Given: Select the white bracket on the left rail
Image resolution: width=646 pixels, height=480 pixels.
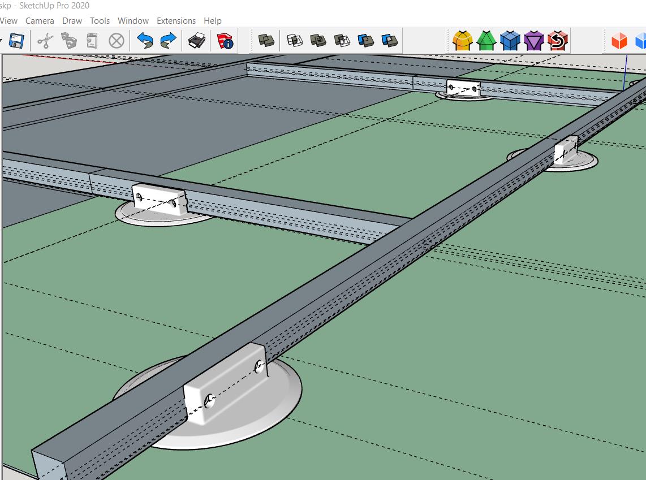Looking at the screenshot, I should tap(160, 200).
